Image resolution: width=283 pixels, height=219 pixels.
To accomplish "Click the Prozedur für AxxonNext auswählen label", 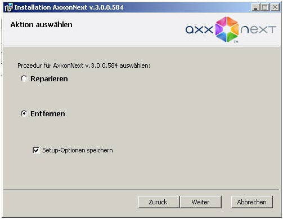I will point(84,65).
